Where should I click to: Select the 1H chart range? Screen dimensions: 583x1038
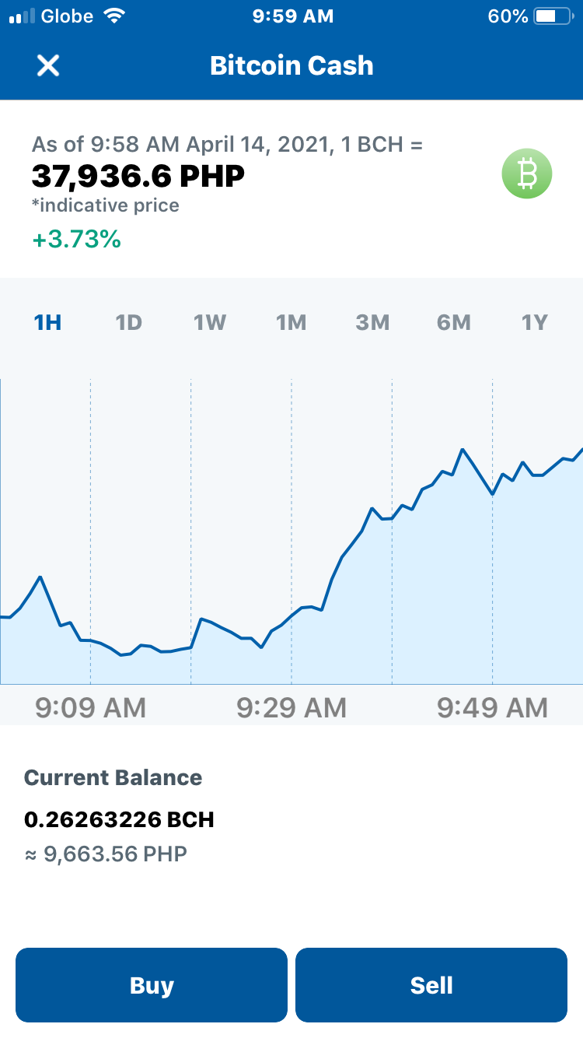click(47, 322)
